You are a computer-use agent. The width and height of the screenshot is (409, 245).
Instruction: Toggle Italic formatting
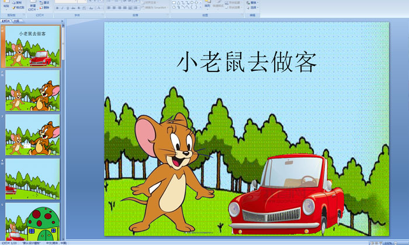[62, 8]
